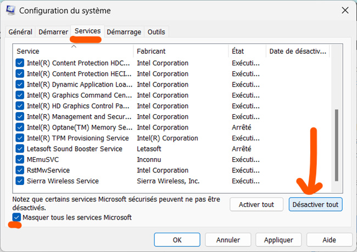357x252 pixels.
Task: Uncheck Intel(R) Optane(TM) Memory Service checkbox
Action: coord(20,127)
